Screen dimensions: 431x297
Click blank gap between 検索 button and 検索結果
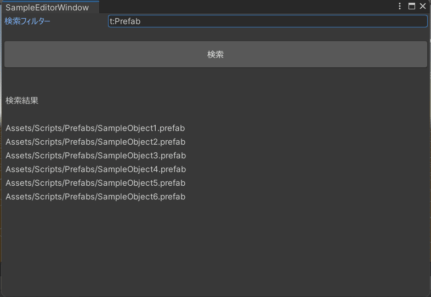pos(216,82)
